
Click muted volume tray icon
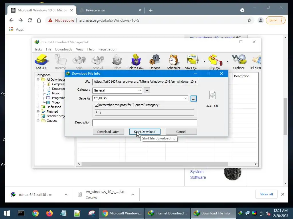tap(268, 213)
